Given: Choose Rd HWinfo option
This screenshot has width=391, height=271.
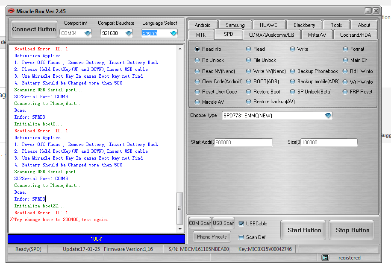Looking at the screenshot, I should point(345,71).
